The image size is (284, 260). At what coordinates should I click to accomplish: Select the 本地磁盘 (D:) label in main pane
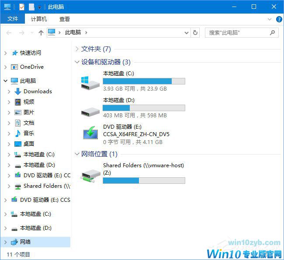(119, 100)
